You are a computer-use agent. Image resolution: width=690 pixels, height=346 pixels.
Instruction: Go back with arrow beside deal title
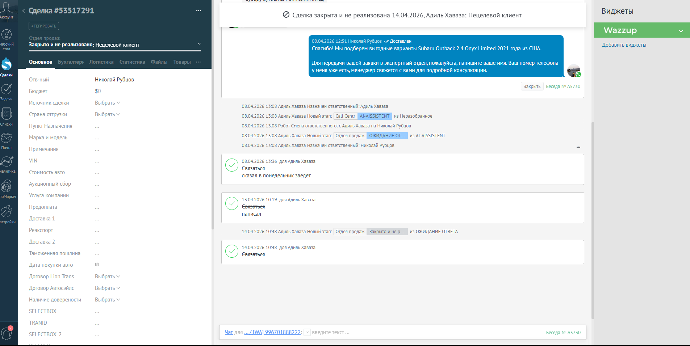(x=24, y=11)
